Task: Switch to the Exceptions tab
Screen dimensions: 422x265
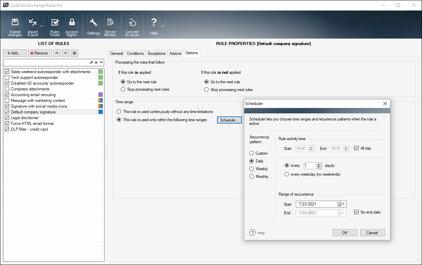Action: [x=157, y=53]
